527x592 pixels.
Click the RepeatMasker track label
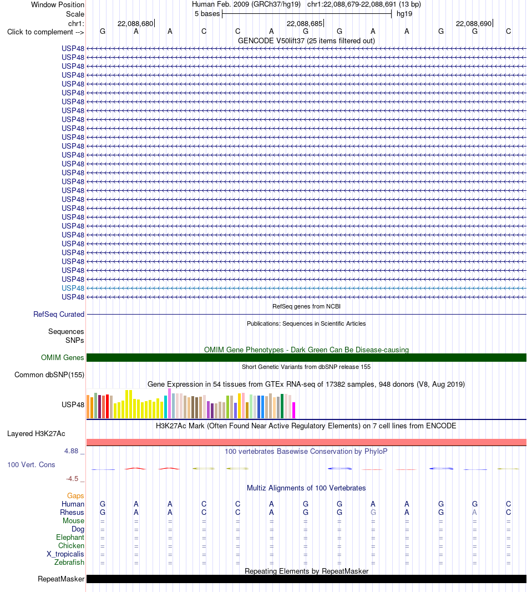point(61,579)
